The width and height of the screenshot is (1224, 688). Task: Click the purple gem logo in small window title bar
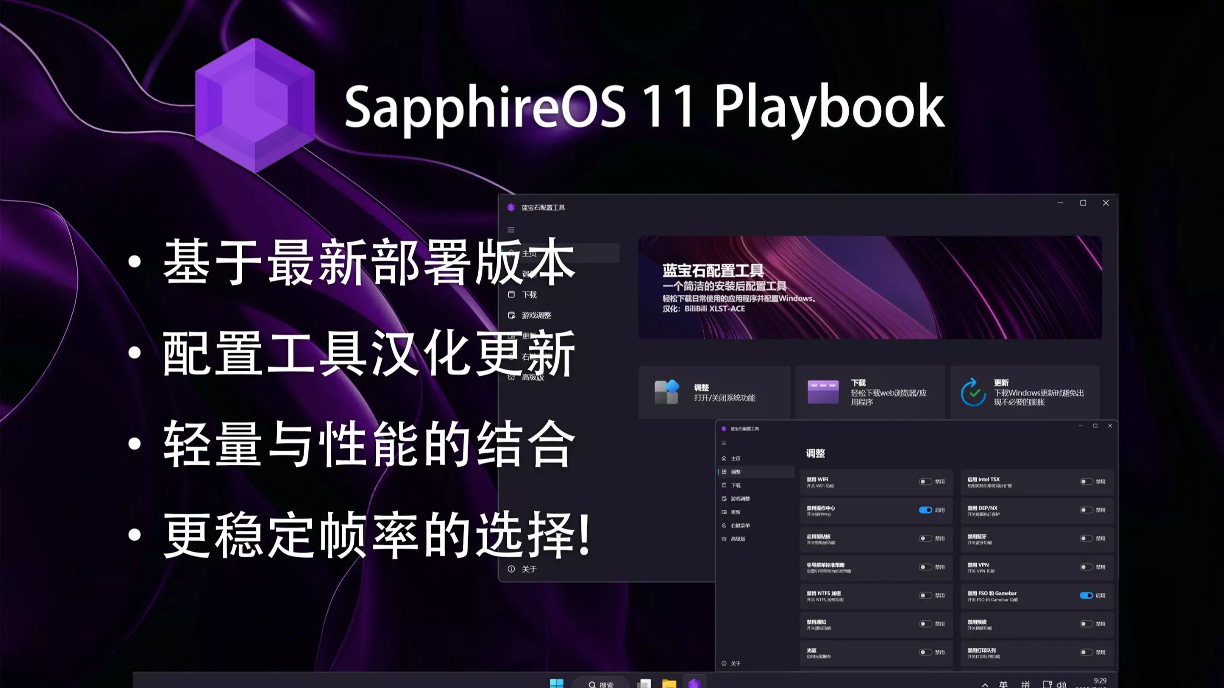(724, 429)
